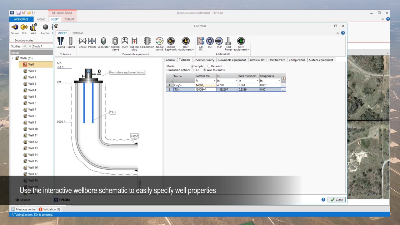This screenshot has height=225, width=400.
Task: Go to the previous study arrow
Action: [29, 46]
